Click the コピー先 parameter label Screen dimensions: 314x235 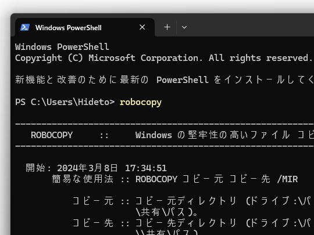(93, 223)
